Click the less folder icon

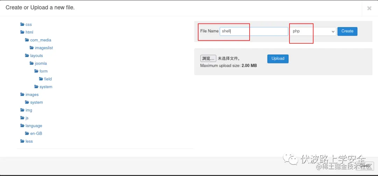click(22, 141)
